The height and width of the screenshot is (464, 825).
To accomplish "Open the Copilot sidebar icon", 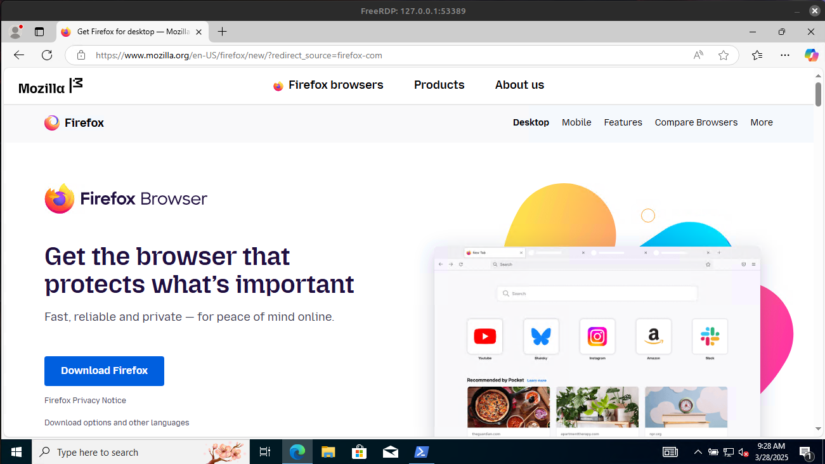I will (811, 55).
